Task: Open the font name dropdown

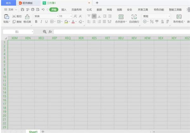Action: (58, 16)
